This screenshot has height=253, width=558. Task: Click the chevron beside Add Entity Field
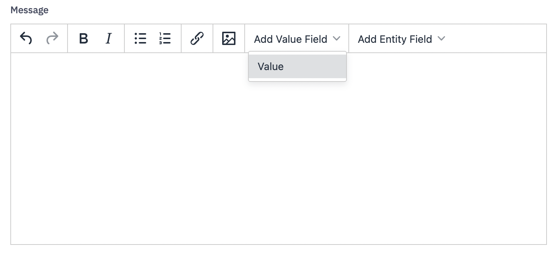point(441,38)
